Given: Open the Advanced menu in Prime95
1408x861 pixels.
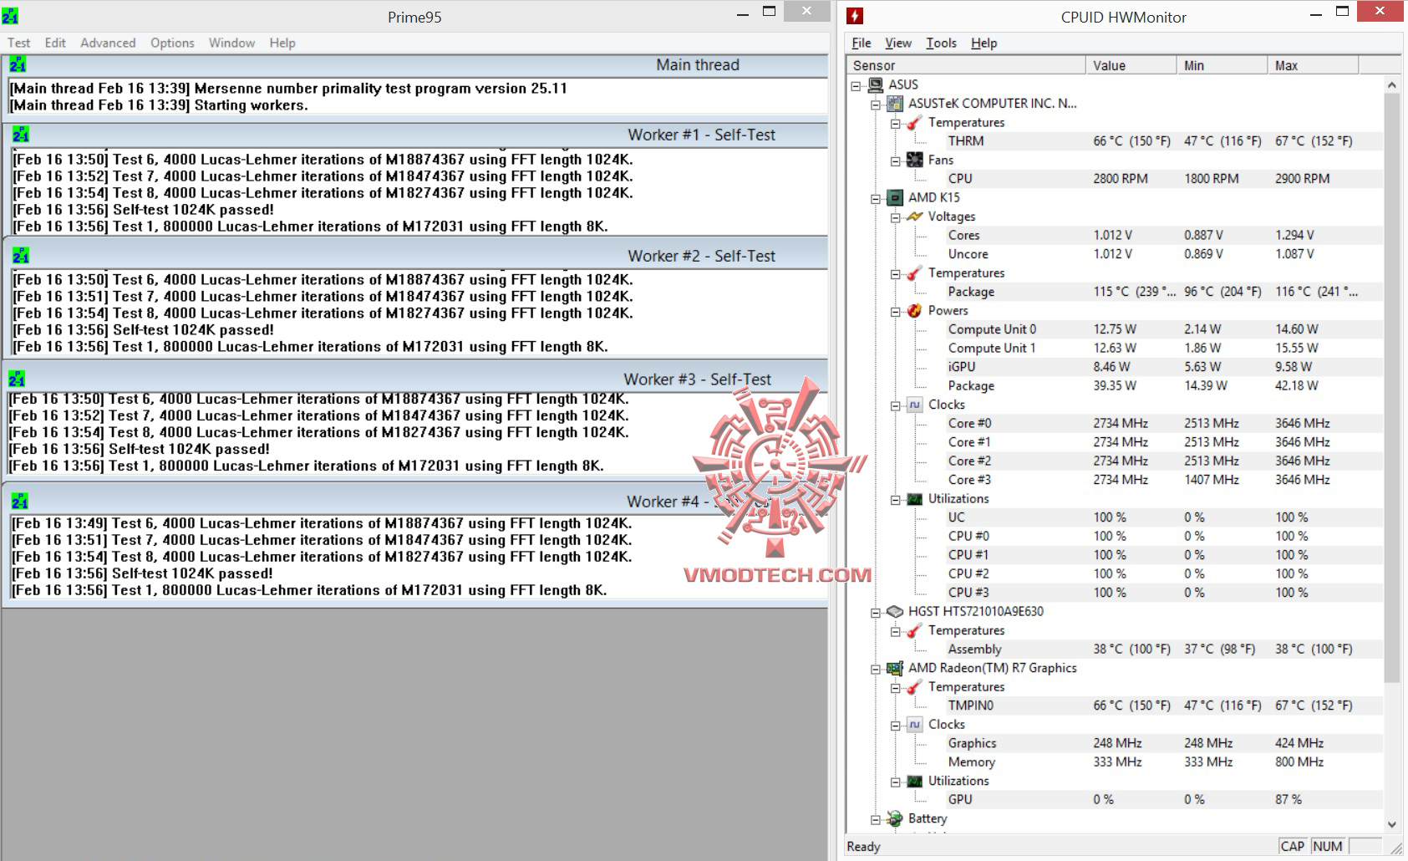Looking at the screenshot, I should pos(108,43).
